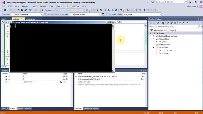This screenshot has height=114, width=203.
Task: Click Solution Explorer Properties wrench icon
Action: [183, 23]
